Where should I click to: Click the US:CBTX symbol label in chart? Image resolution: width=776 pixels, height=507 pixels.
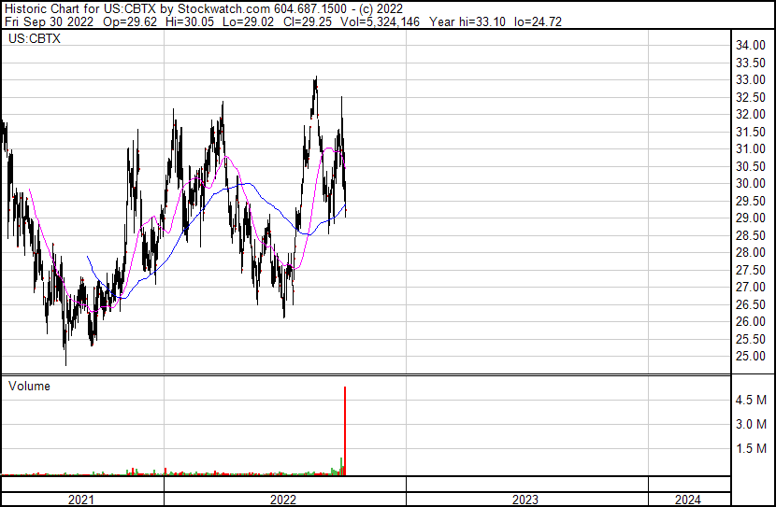click(x=35, y=39)
